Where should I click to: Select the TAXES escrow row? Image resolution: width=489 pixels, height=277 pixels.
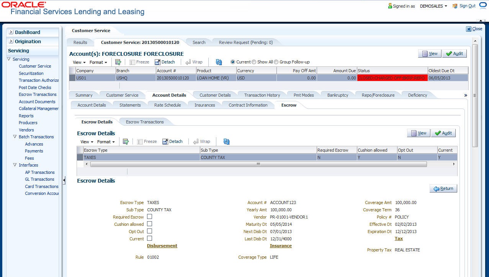(x=267, y=157)
